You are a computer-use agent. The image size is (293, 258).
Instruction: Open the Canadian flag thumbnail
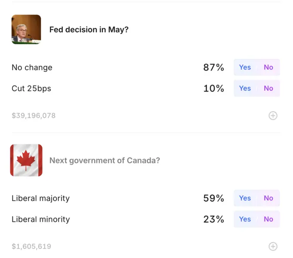click(x=26, y=160)
